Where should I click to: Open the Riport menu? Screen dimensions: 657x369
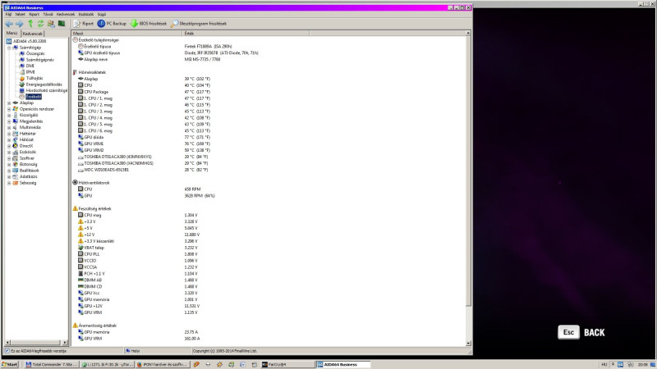[34, 14]
